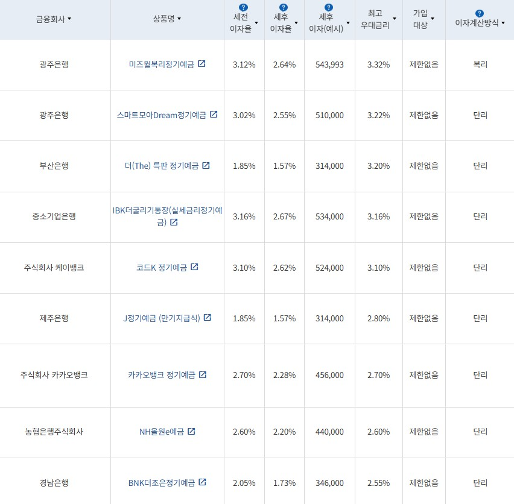This screenshot has height=504, width=514.
Task: Click 2.28% after-tax rate value
Action: click(x=285, y=375)
